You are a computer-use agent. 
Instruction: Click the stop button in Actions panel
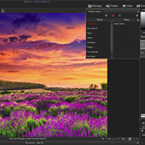106,16
